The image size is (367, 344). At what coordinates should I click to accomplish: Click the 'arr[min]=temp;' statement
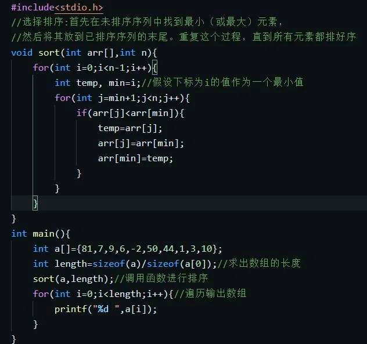coord(135,158)
